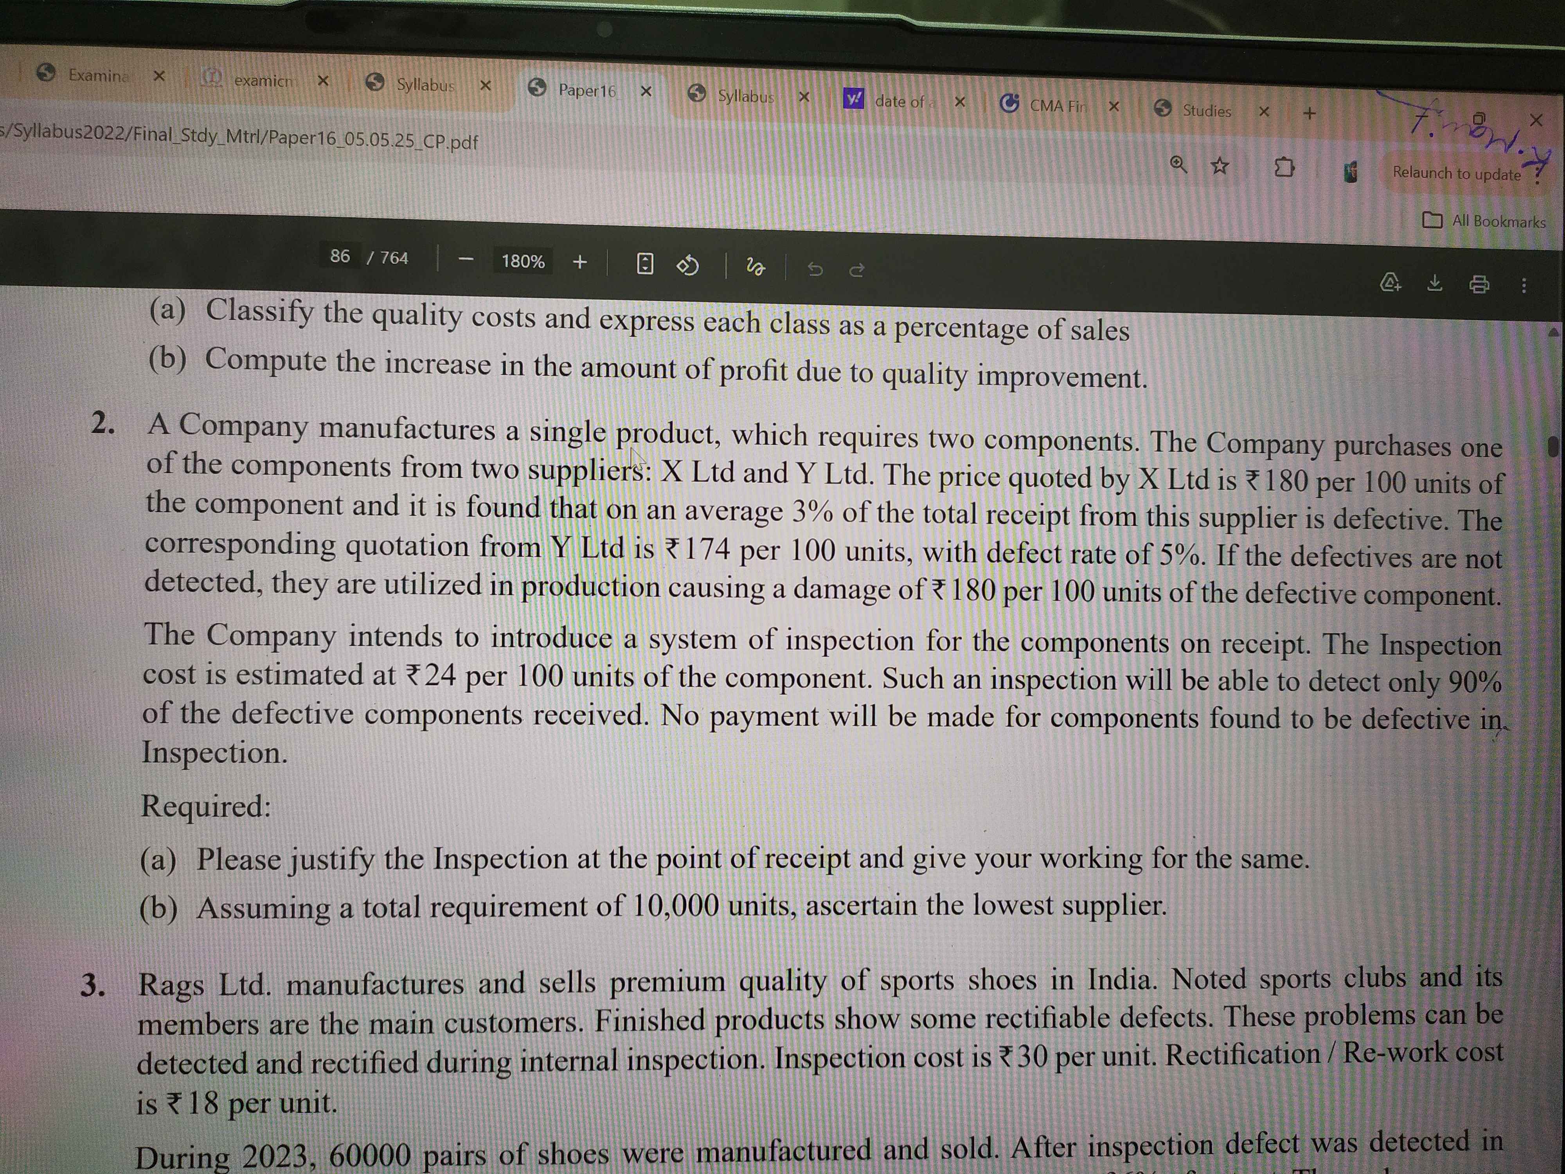Open the extensions puzzle icon
Screen dimensions: 1565x1174
click(x=1284, y=168)
